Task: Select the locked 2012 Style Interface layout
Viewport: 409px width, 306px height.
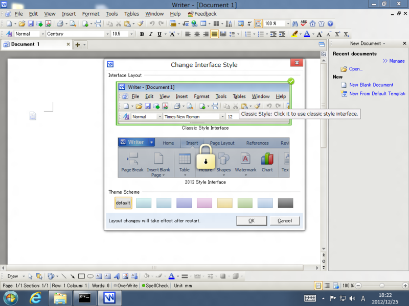Action: click(203, 158)
